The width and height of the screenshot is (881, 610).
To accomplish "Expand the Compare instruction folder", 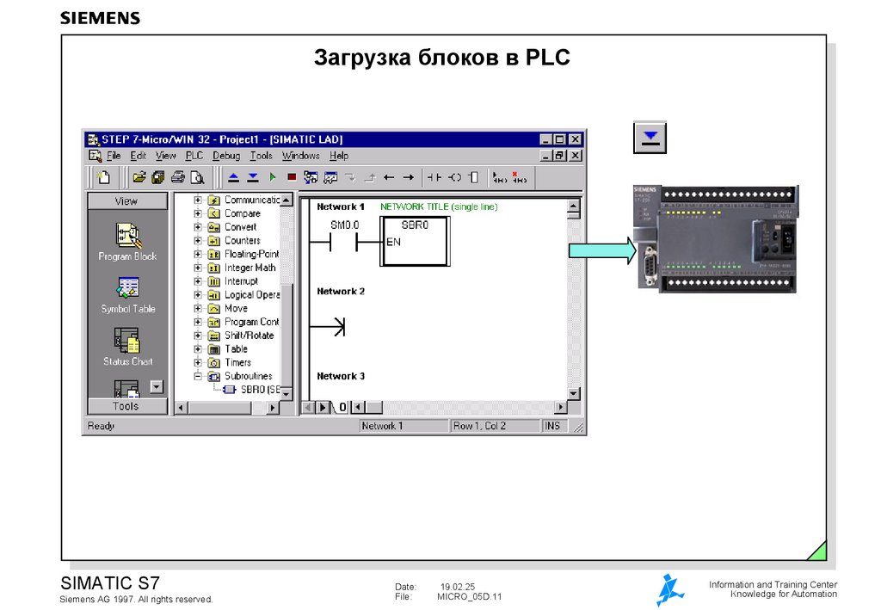I will pos(198,213).
